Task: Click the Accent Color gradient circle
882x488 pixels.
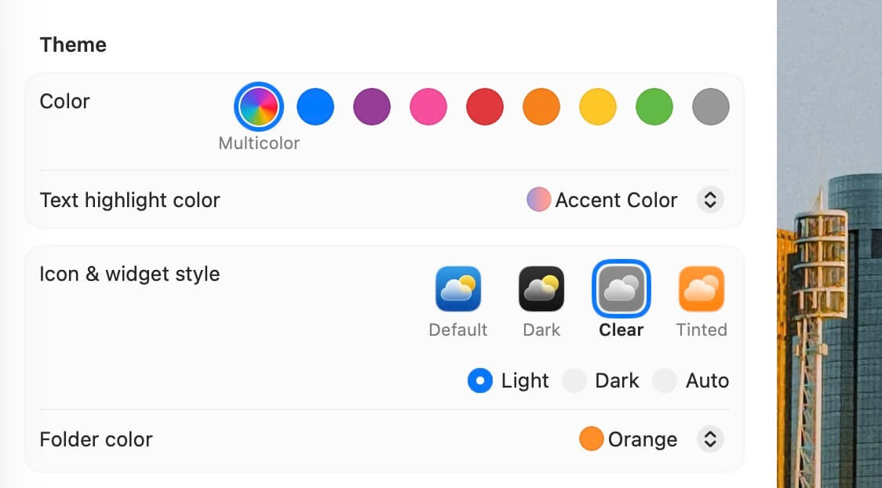Action: coord(538,200)
